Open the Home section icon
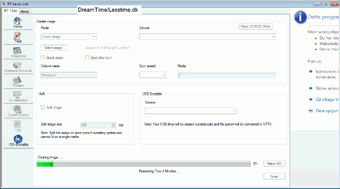This screenshot has width=340, height=189. [x=17, y=21]
